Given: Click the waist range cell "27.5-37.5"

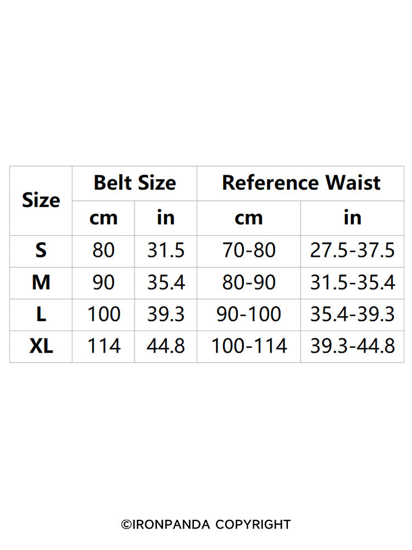Looking at the screenshot, I should pos(352,251).
